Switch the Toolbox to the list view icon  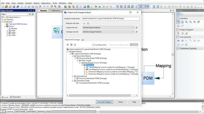tap(182, 14)
